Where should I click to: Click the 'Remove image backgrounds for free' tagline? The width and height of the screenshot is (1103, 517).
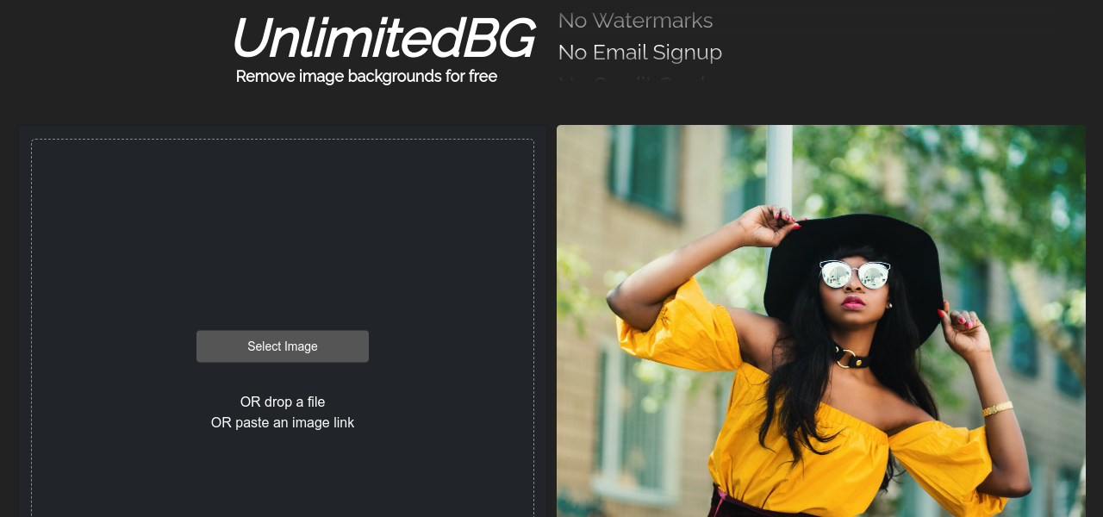coord(366,76)
